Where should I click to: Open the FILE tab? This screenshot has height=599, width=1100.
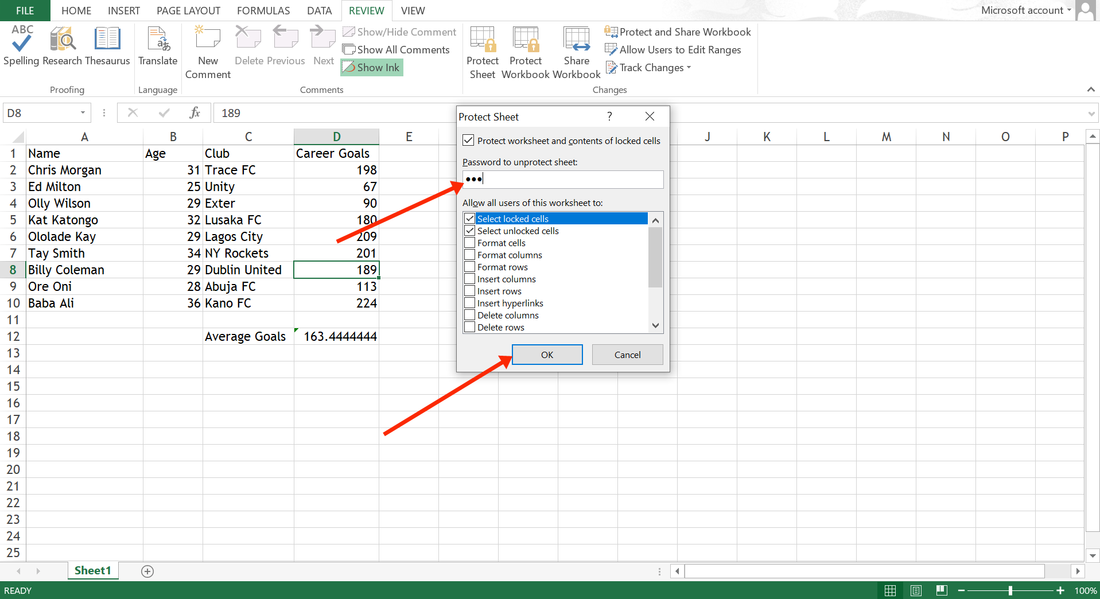[x=25, y=10]
